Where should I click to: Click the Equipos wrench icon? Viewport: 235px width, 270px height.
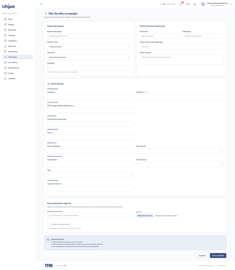[5, 25]
